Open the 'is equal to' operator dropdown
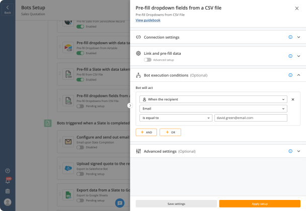306x211 pixels. pos(176,118)
